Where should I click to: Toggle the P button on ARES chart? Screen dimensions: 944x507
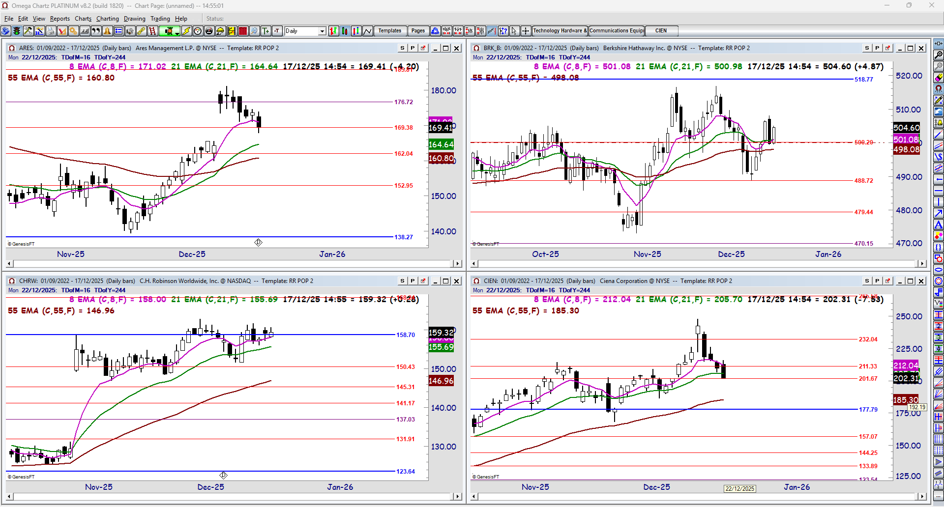coord(413,48)
